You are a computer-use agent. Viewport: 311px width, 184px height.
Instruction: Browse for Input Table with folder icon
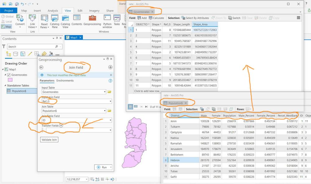(x=109, y=92)
